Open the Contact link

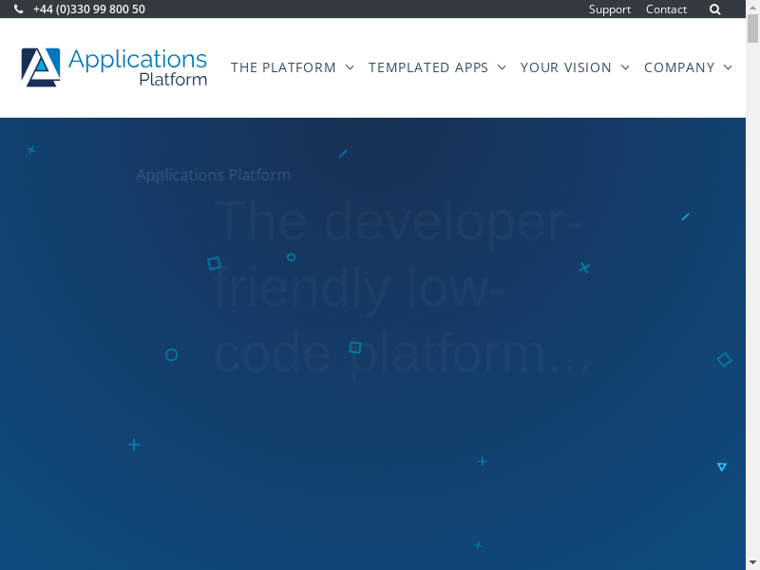[x=666, y=9]
